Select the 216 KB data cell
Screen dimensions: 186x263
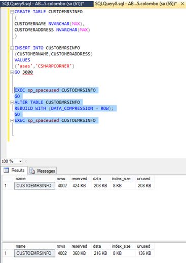pos(100,253)
